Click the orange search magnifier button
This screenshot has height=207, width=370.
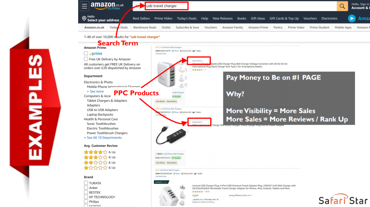[x=342, y=6]
